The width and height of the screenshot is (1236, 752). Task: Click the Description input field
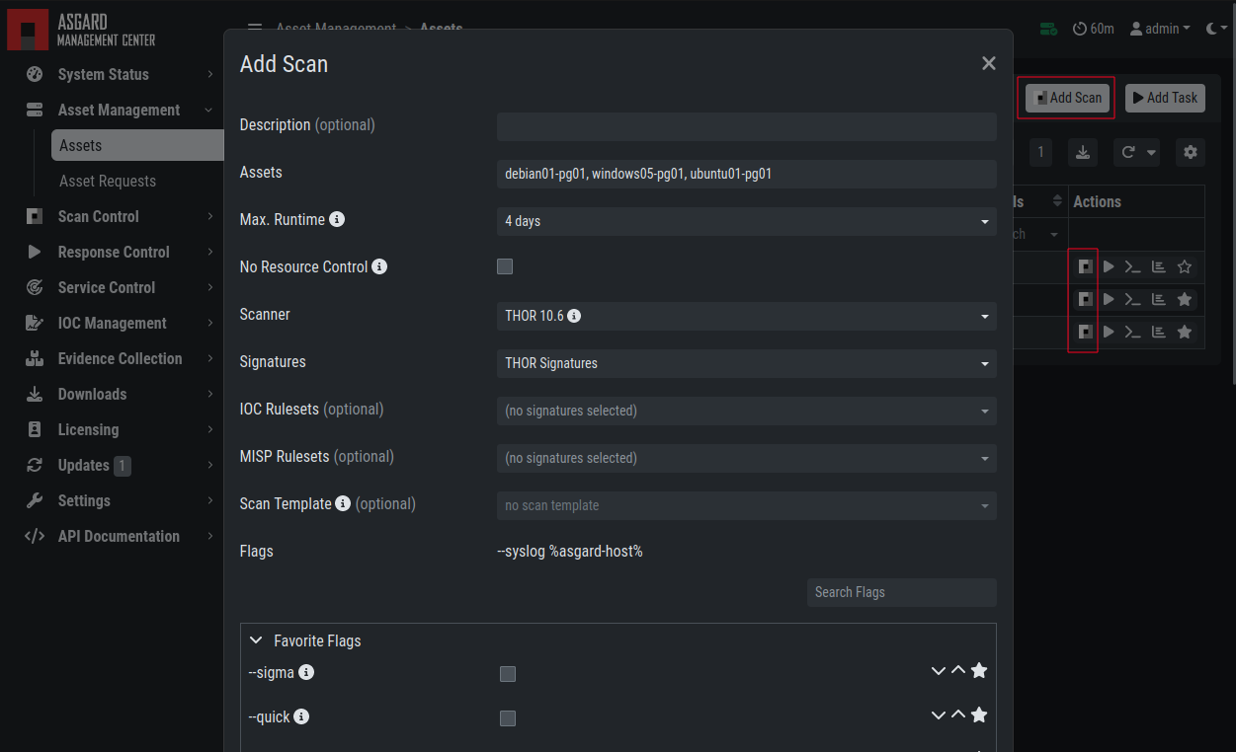[x=746, y=126]
